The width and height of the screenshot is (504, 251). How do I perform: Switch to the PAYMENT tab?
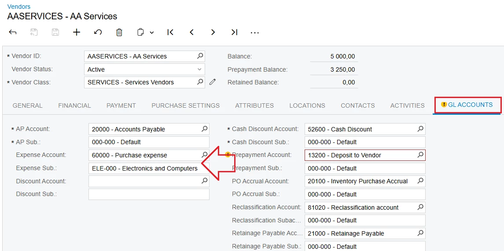(121, 105)
